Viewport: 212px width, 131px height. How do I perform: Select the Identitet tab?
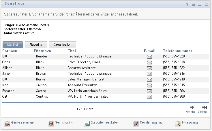pyautogui.click(x=13, y=45)
